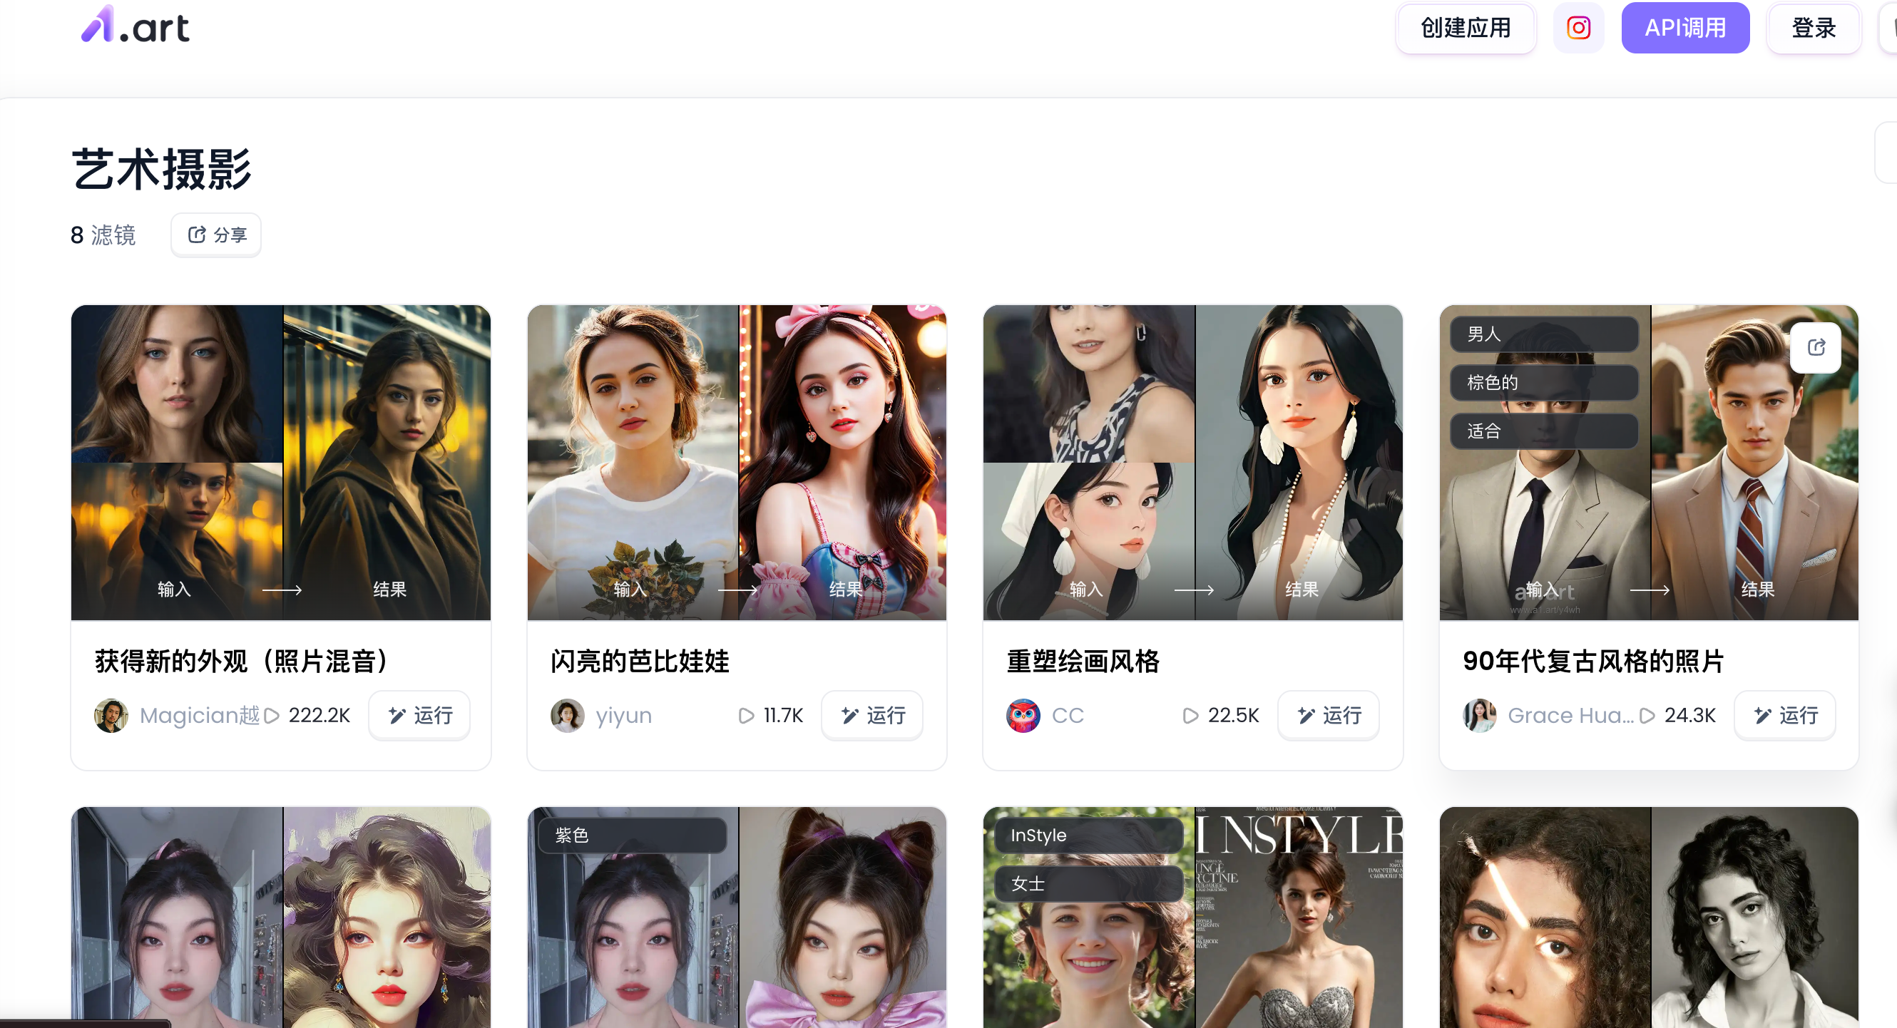Image resolution: width=1897 pixels, height=1028 pixels.
Task: Click yiyun author avatar
Action: (567, 715)
